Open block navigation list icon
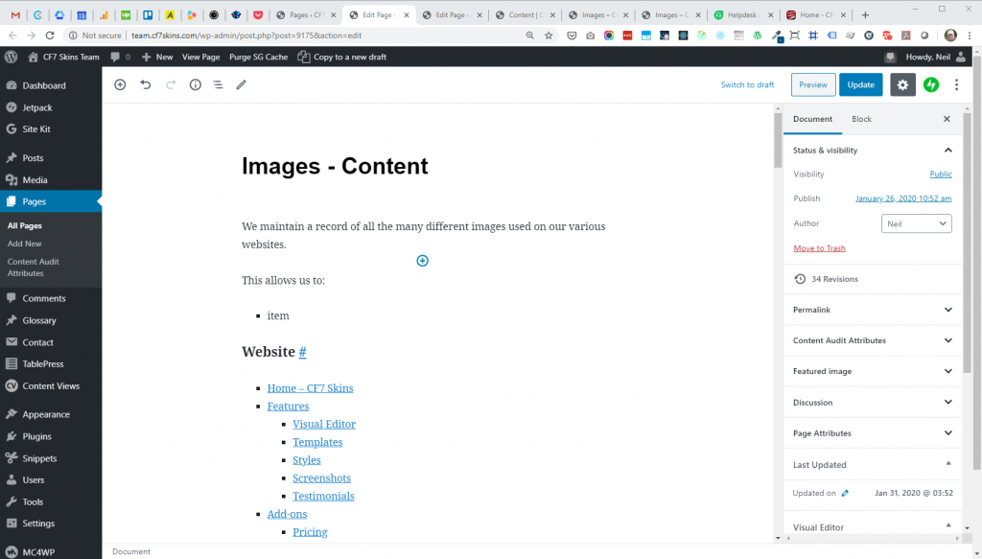982x559 pixels. [218, 84]
